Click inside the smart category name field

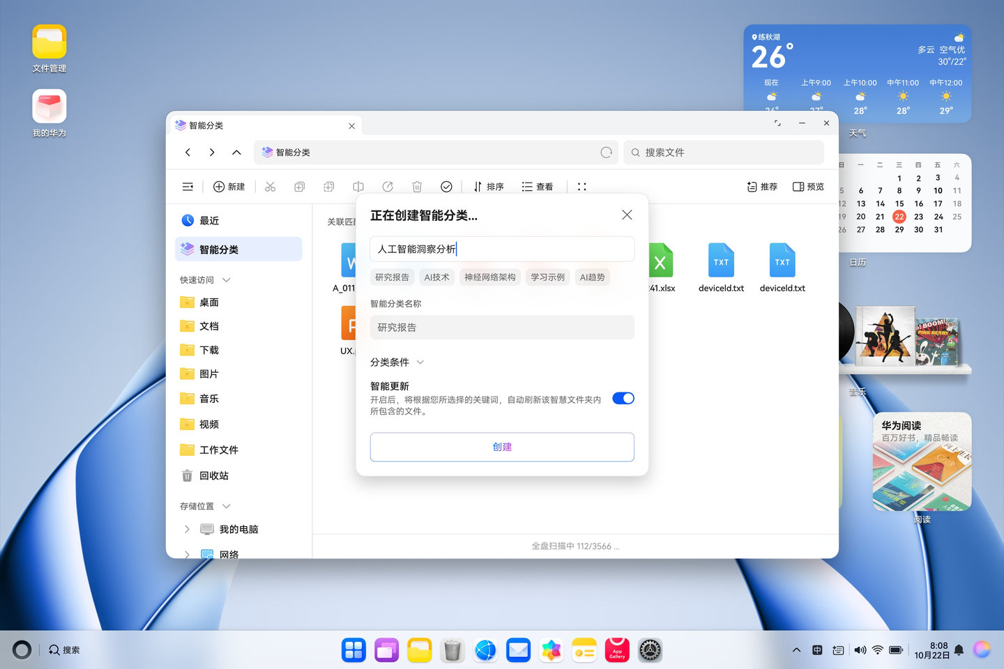501,327
